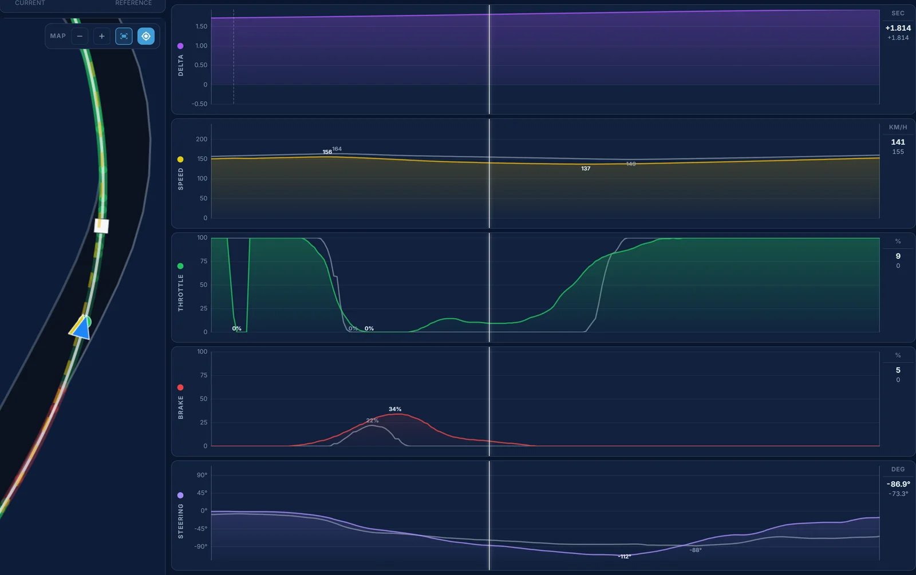Click the 22% reference brake label
This screenshot has width=916, height=575.
tap(372, 421)
